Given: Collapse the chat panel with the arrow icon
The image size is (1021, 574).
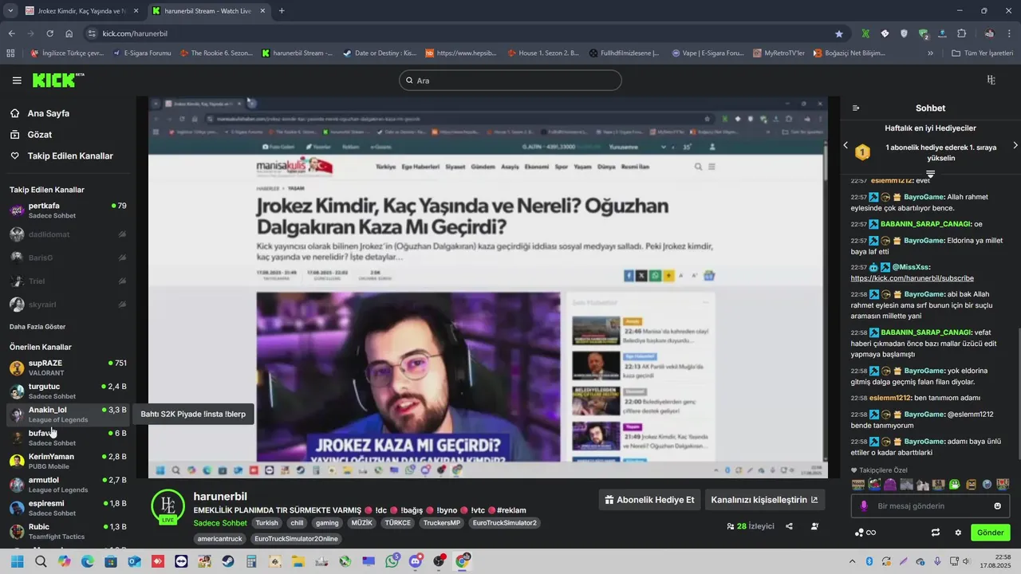Looking at the screenshot, I should (856, 108).
